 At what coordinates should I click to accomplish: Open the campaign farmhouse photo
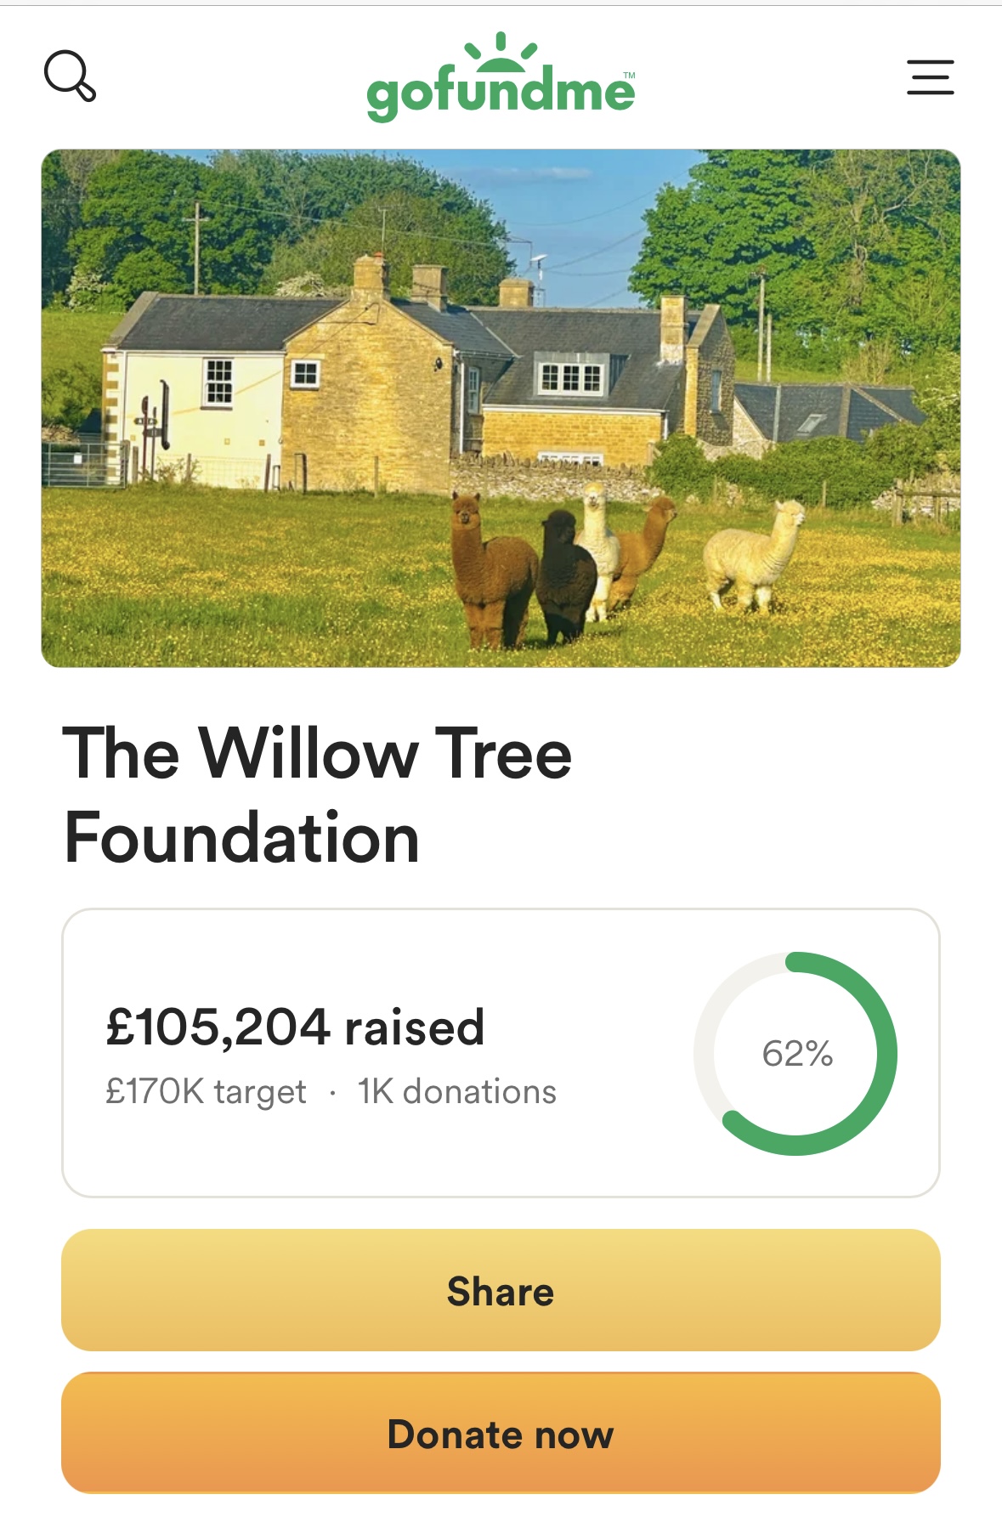(501, 408)
